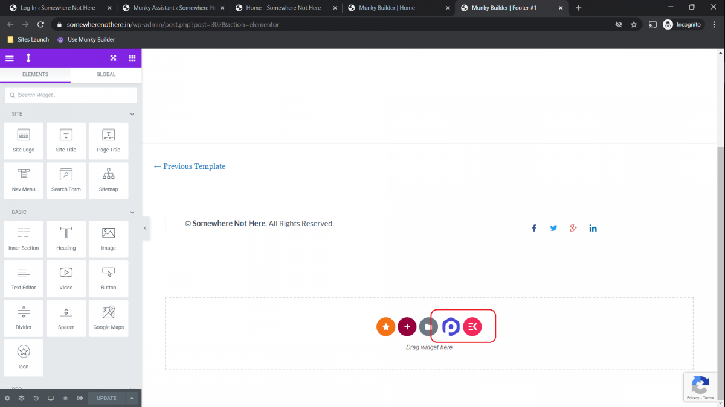The height and width of the screenshot is (407, 725).
Task: Open settings gear in bottom toolbar
Action: [x=7, y=398]
